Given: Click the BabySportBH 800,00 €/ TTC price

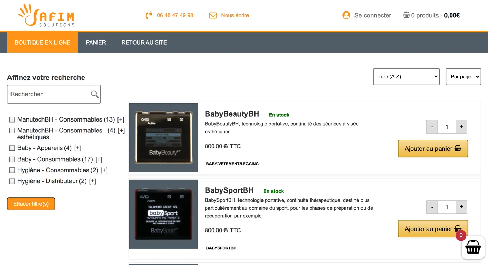Looking at the screenshot, I should click(x=223, y=230).
